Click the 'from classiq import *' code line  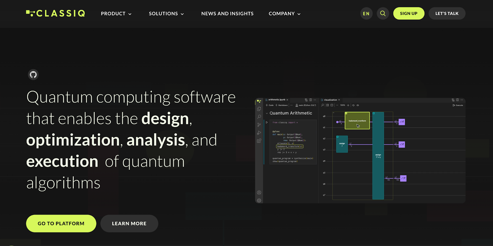coord(285,122)
